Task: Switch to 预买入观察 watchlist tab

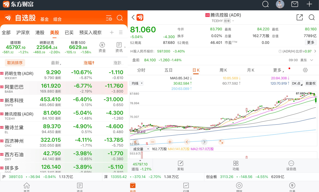Action: [x=90, y=32]
